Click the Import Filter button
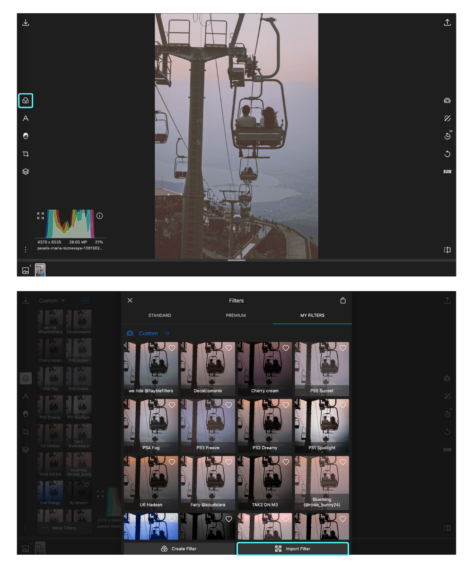This screenshot has width=473, height=568. (293, 549)
